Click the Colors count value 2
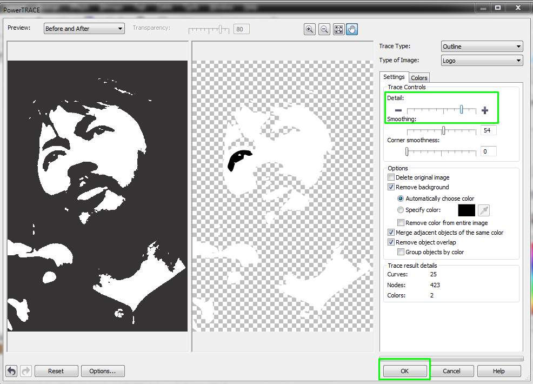Image resolution: width=533 pixels, height=384 pixels. 432,295
